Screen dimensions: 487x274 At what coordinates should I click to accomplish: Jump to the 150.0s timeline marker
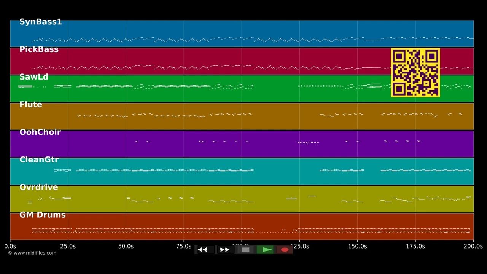pyautogui.click(x=357, y=246)
